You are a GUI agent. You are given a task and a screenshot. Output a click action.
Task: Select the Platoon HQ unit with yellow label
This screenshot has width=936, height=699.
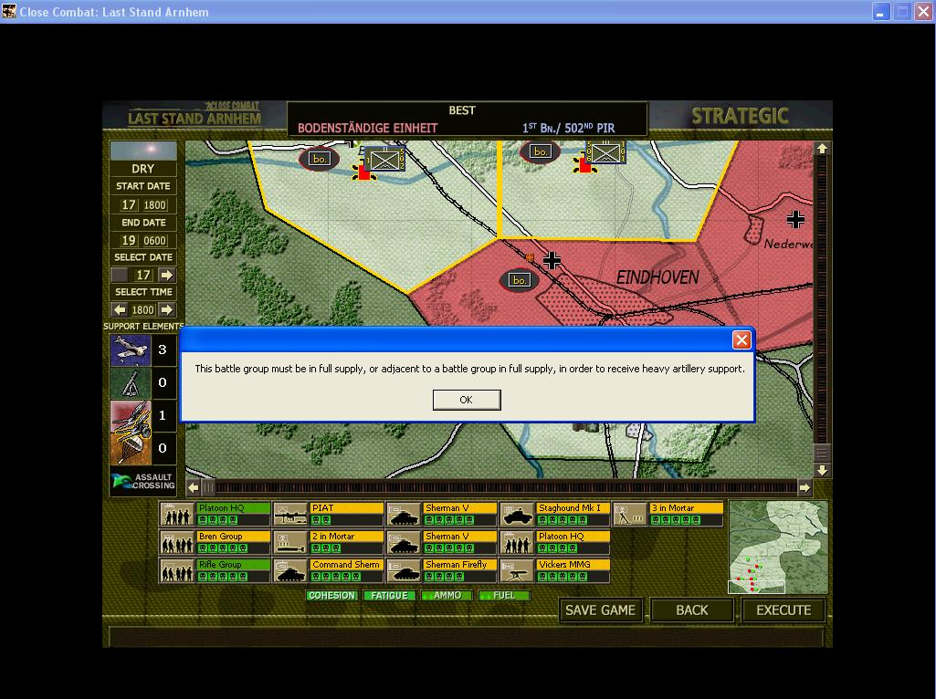[x=555, y=542]
